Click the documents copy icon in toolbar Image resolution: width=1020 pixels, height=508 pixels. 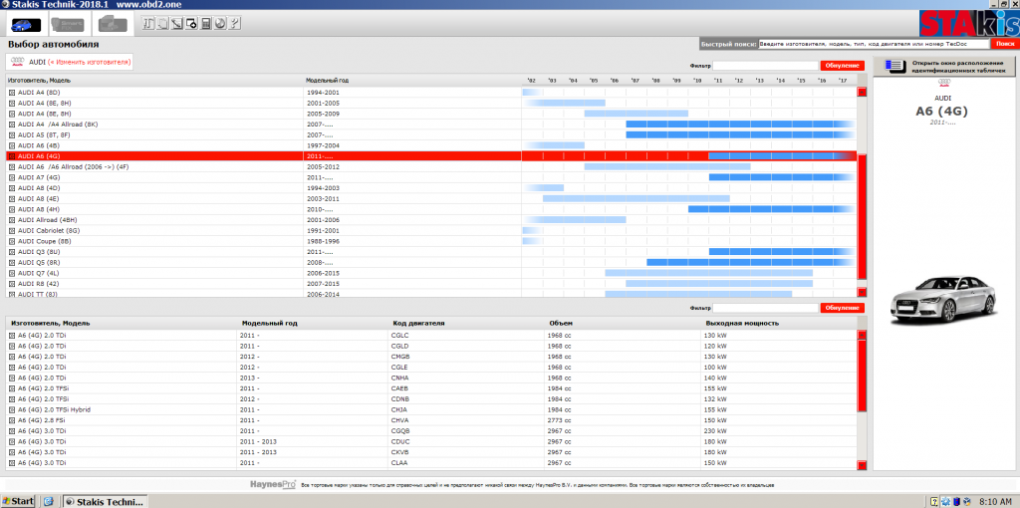pyautogui.click(x=163, y=24)
